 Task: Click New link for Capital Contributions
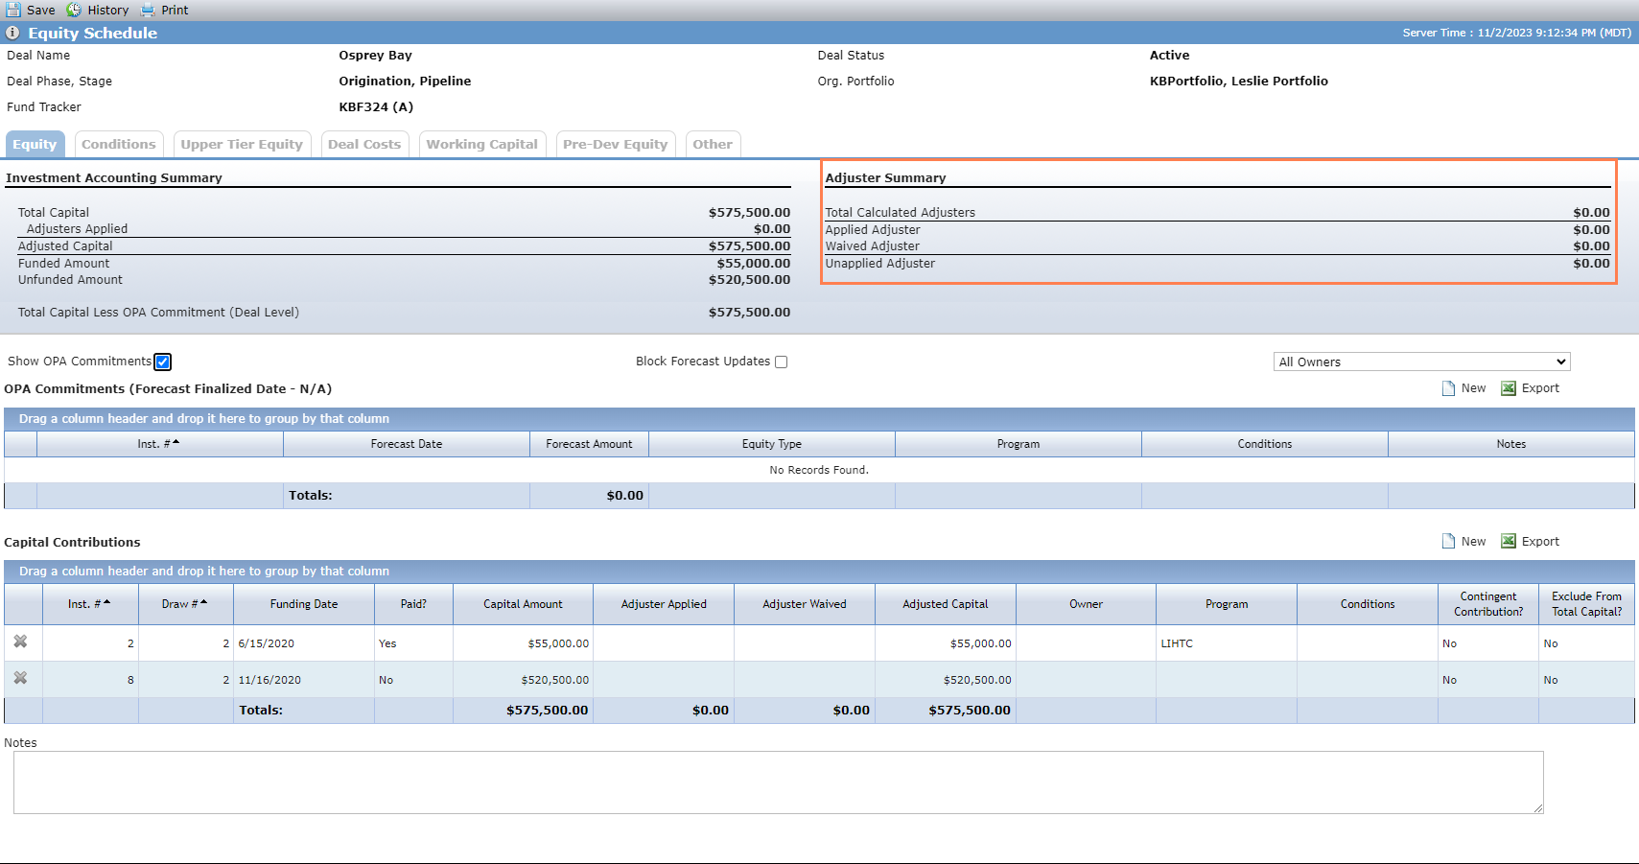[x=1474, y=542]
